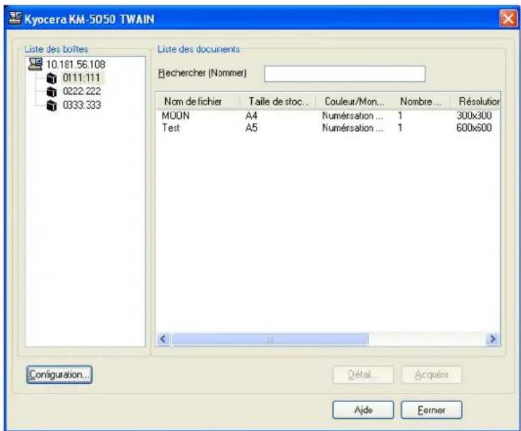Click the 600x600 resolution value
The width and height of the screenshot is (521, 431).
474,128
